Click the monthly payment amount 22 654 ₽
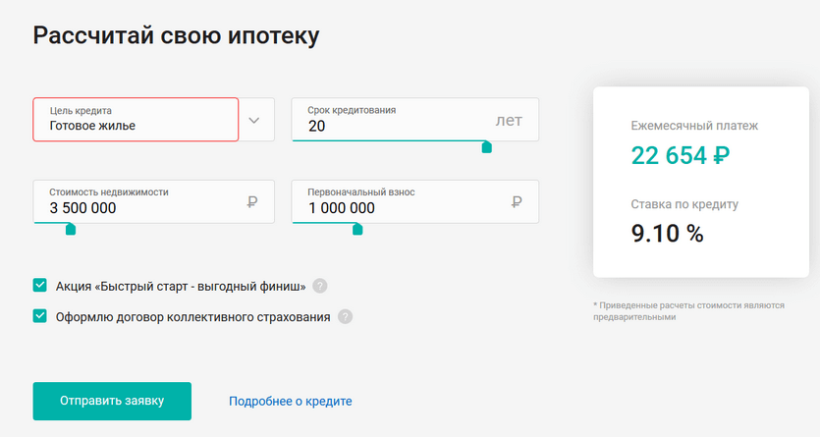Screen dimensions: 820x437 (681, 155)
